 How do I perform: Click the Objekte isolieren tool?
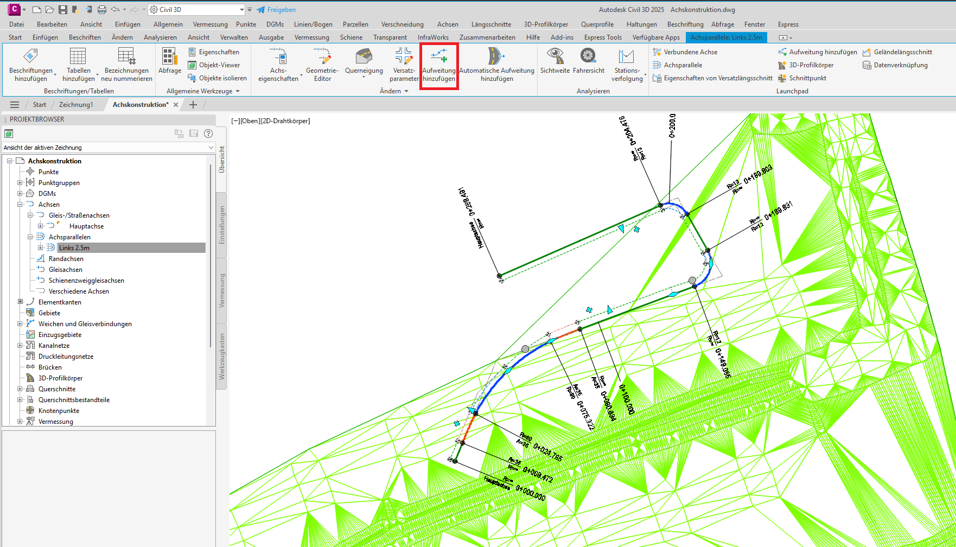(217, 78)
